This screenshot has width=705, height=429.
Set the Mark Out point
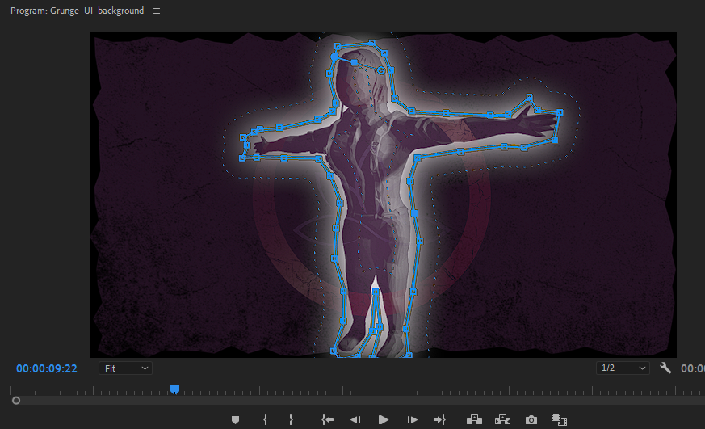[291, 419]
